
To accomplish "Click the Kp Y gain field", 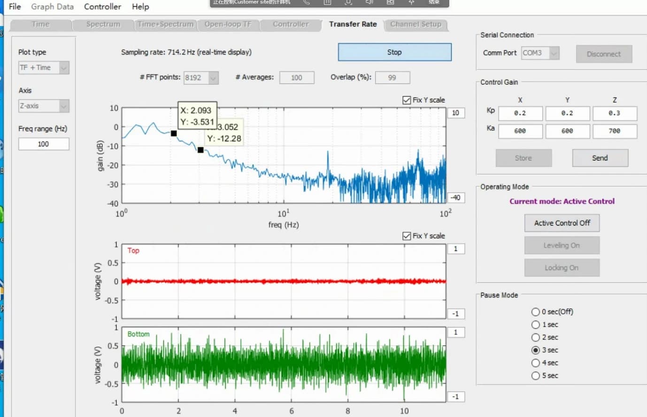I will pyautogui.click(x=567, y=113).
